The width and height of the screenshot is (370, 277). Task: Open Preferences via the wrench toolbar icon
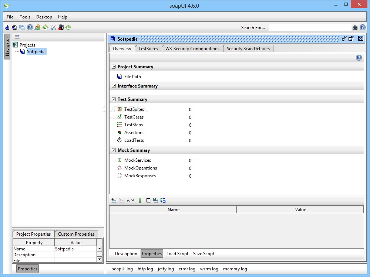54,27
